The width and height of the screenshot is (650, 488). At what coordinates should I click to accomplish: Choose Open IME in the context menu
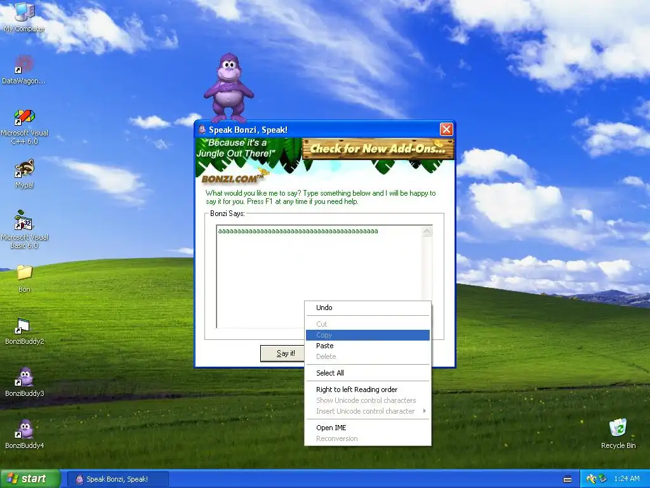pyautogui.click(x=368, y=428)
